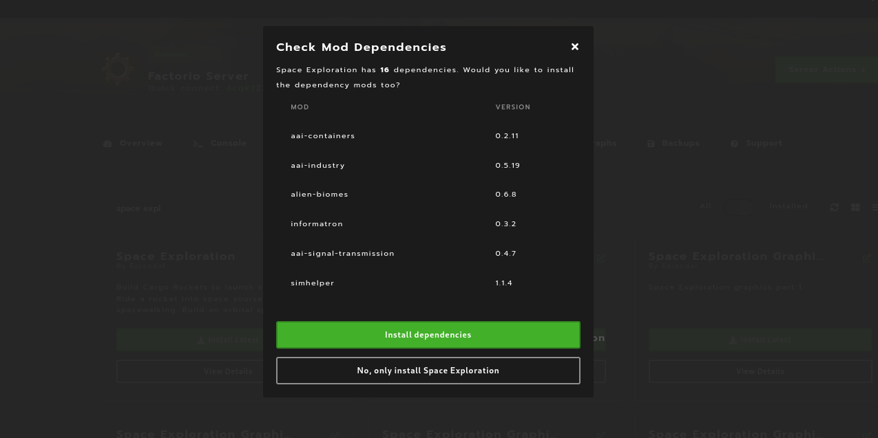Image resolution: width=878 pixels, height=438 pixels.
Task: Select the aai-industry dependency name
Action: [x=317, y=166]
